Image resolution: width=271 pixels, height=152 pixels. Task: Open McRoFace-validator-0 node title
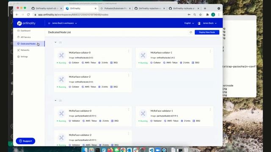(x=80, y=111)
